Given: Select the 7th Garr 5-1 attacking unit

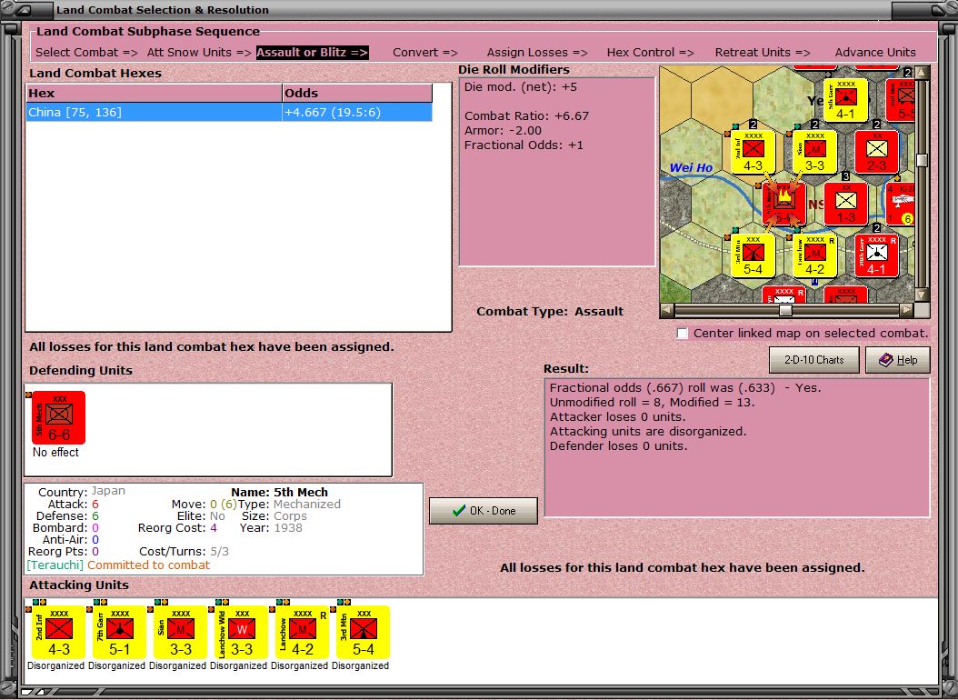Looking at the screenshot, I should [x=120, y=632].
